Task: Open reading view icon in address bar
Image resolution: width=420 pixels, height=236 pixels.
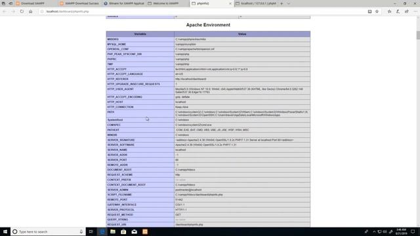Action: tap(369, 12)
